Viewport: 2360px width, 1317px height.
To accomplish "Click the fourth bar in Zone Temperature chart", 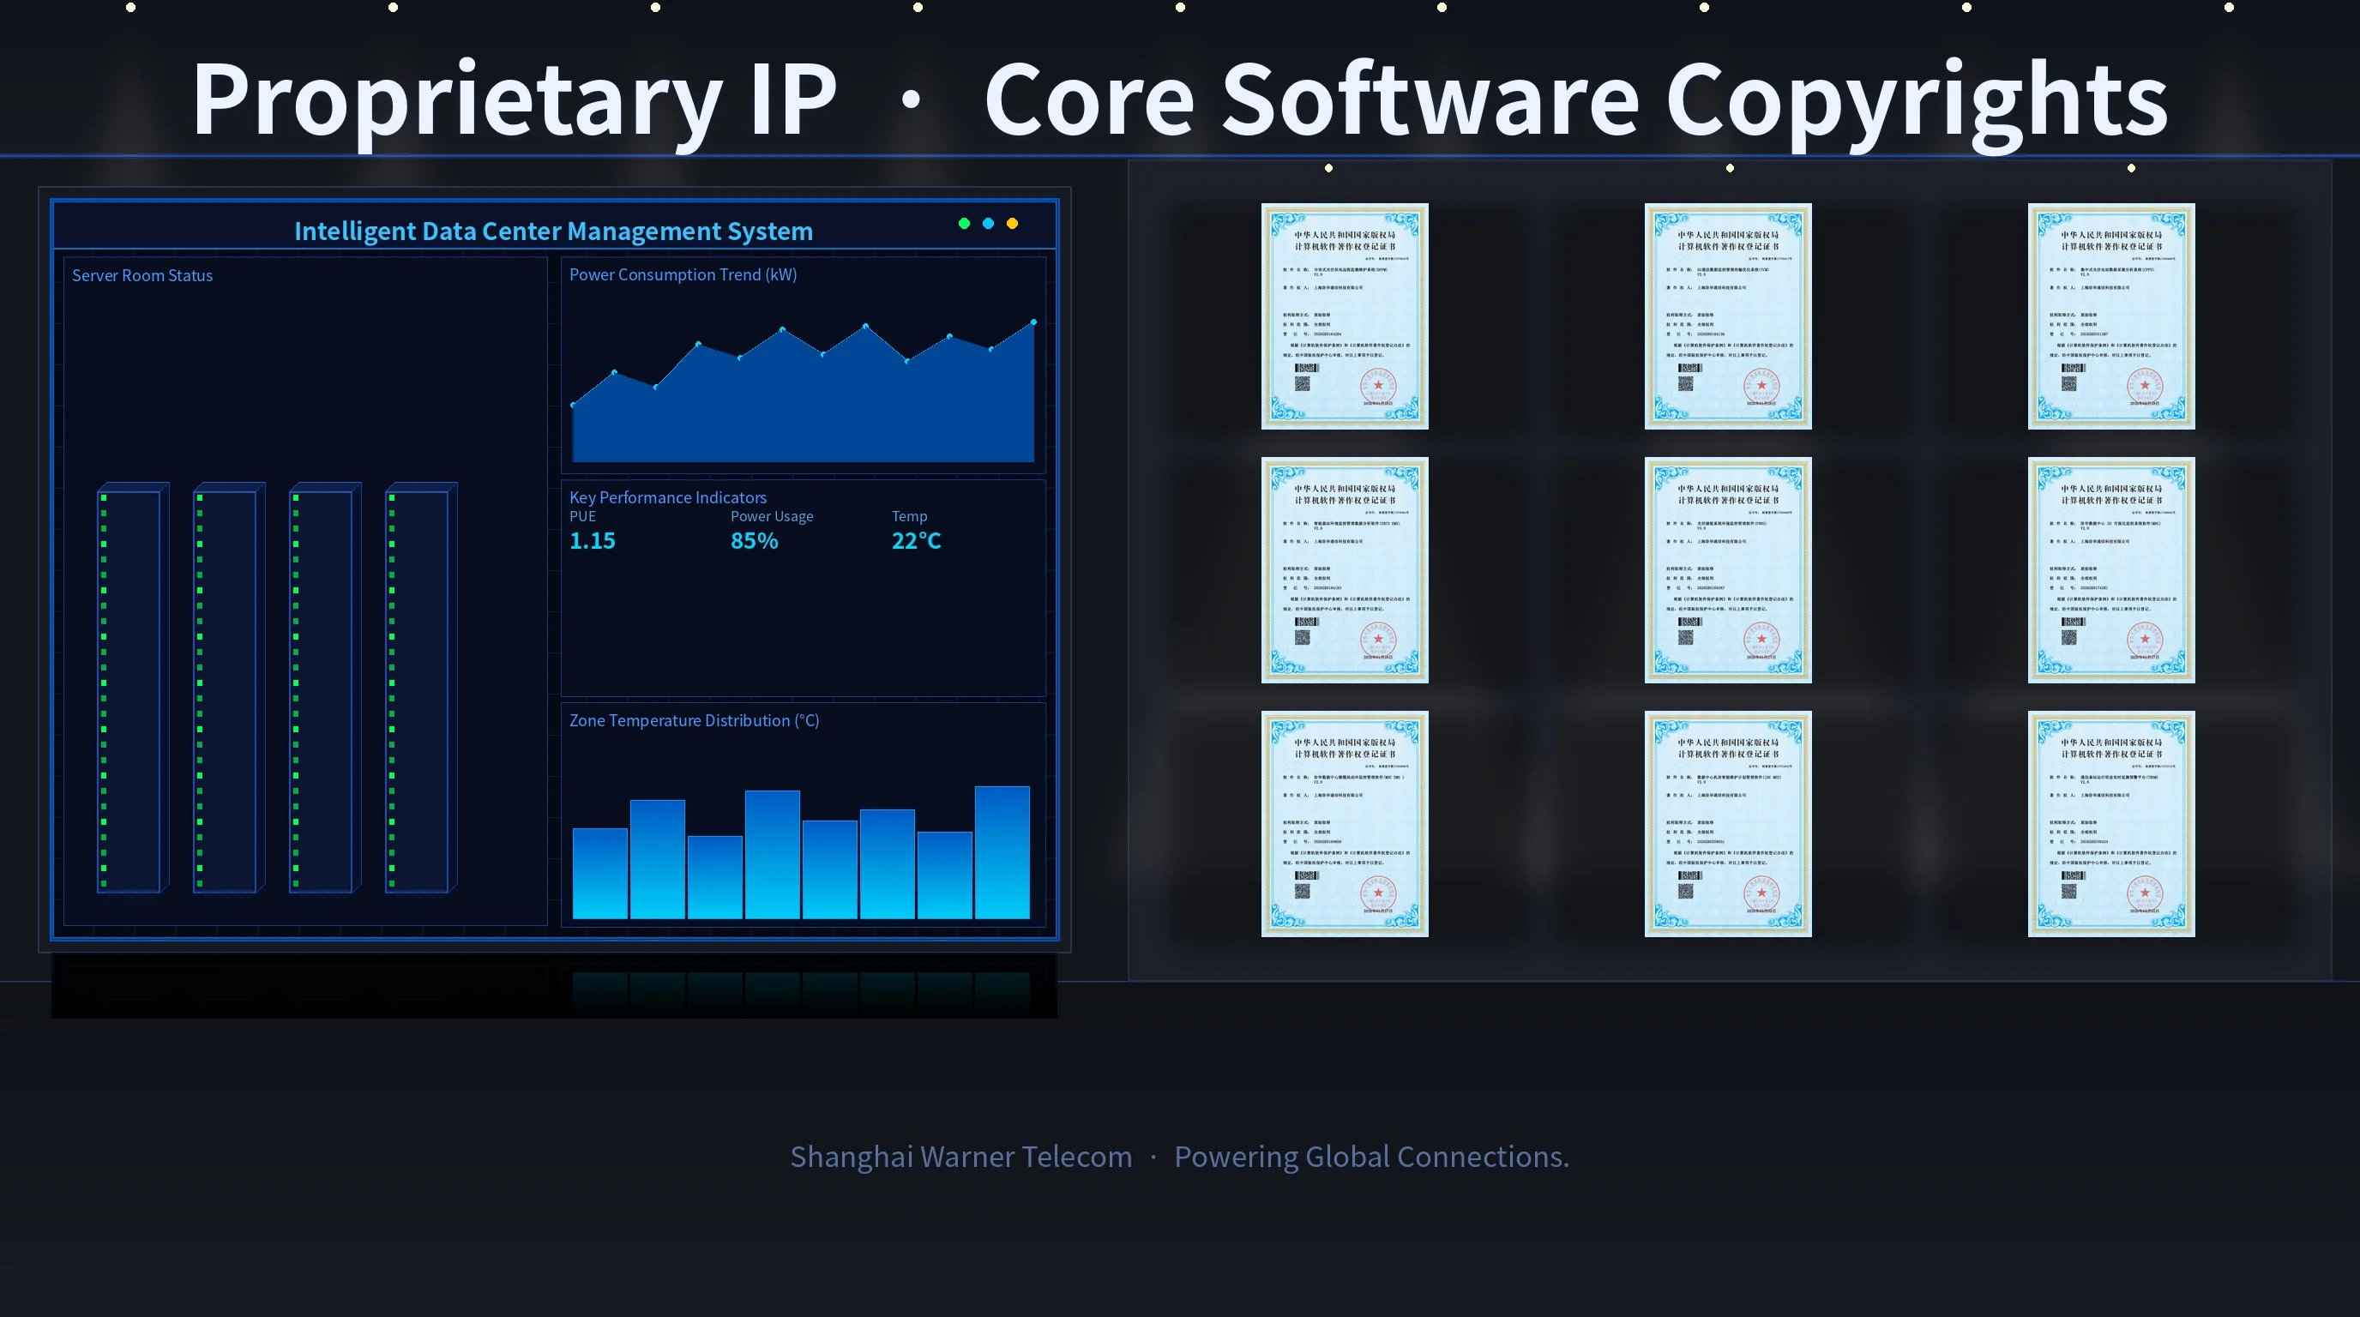I will [773, 855].
